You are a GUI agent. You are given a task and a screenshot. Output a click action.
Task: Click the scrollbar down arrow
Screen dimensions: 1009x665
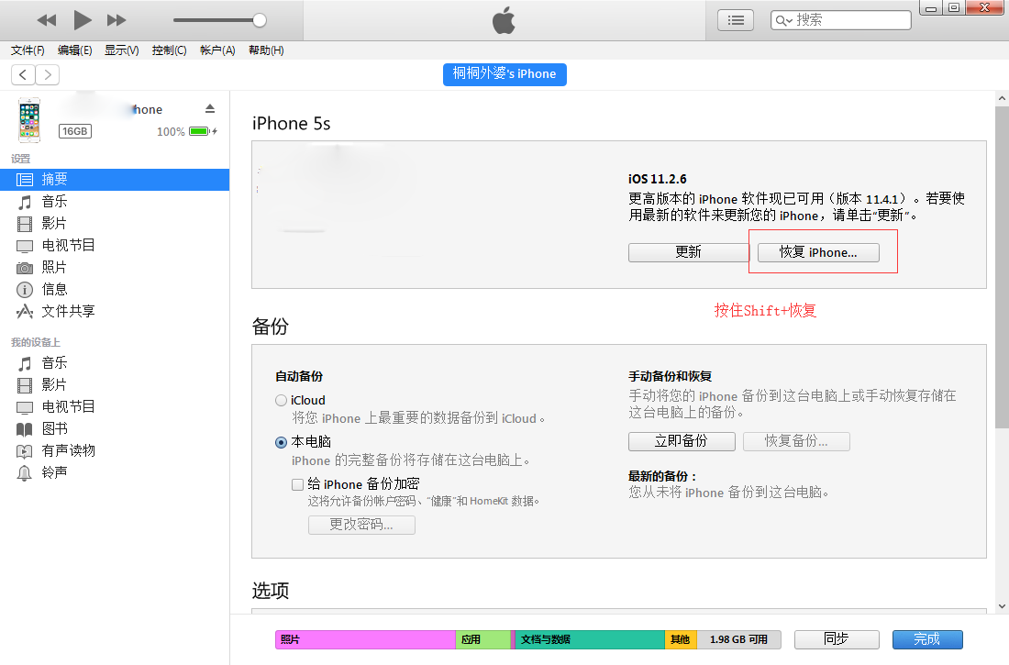coord(1002,605)
